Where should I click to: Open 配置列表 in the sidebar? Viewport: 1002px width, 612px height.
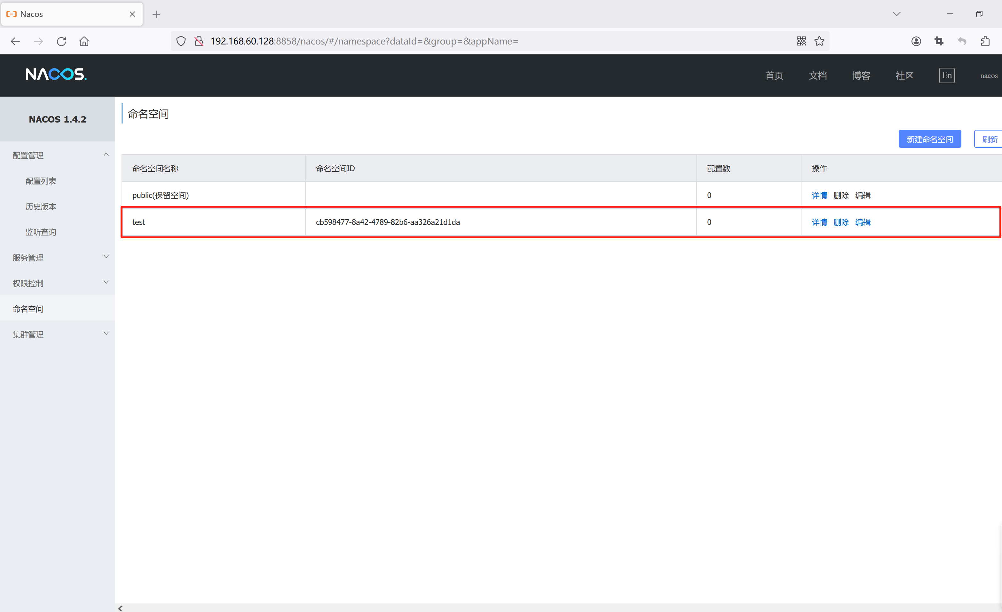click(41, 181)
